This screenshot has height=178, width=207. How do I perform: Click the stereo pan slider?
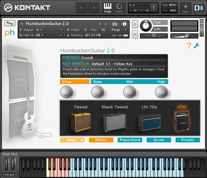point(154,36)
